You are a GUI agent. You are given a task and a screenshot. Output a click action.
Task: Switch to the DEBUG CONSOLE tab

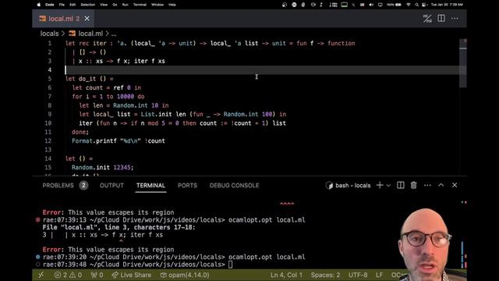(x=234, y=186)
